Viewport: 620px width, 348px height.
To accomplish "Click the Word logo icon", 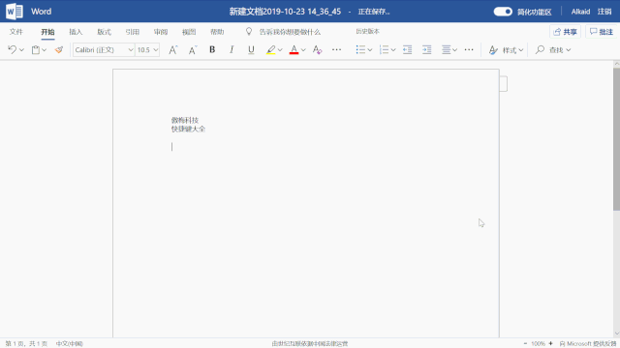I will [15, 11].
